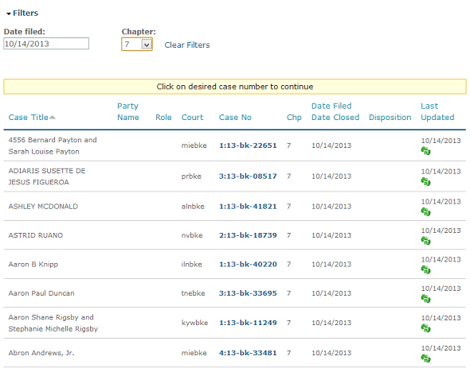The height and width of the screenshot is (368, 470).
Task: Collapse the Filters section
Action: coord(22,14)
